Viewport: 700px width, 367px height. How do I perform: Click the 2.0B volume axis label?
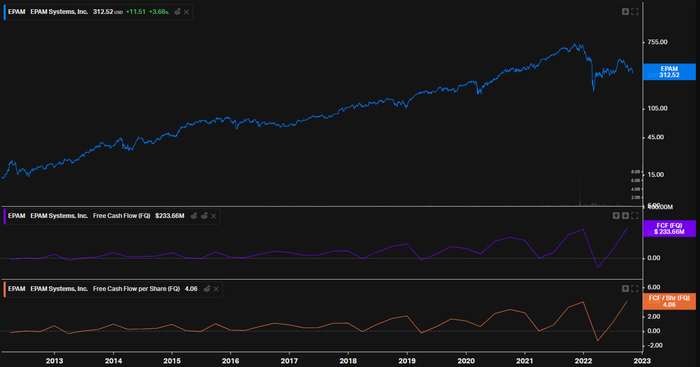(635, 197)
